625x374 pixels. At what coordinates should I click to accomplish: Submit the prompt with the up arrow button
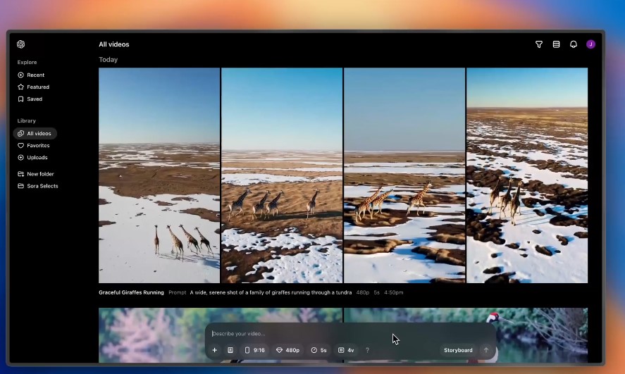(486, 350)
